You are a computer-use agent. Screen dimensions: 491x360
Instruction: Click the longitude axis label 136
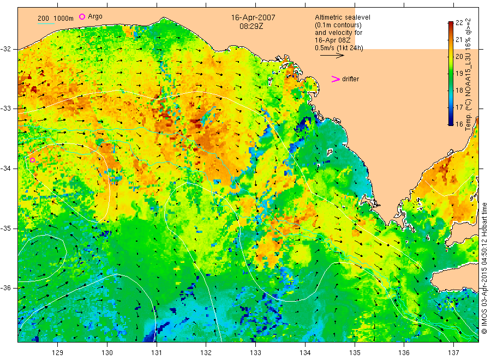[x=404, y=353]
